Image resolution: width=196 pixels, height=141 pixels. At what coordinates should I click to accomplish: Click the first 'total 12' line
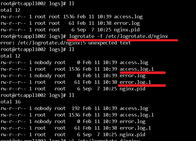[x=10, y=10]
